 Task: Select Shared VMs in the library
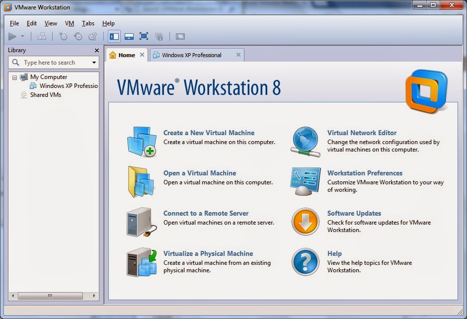pos(46,95)
